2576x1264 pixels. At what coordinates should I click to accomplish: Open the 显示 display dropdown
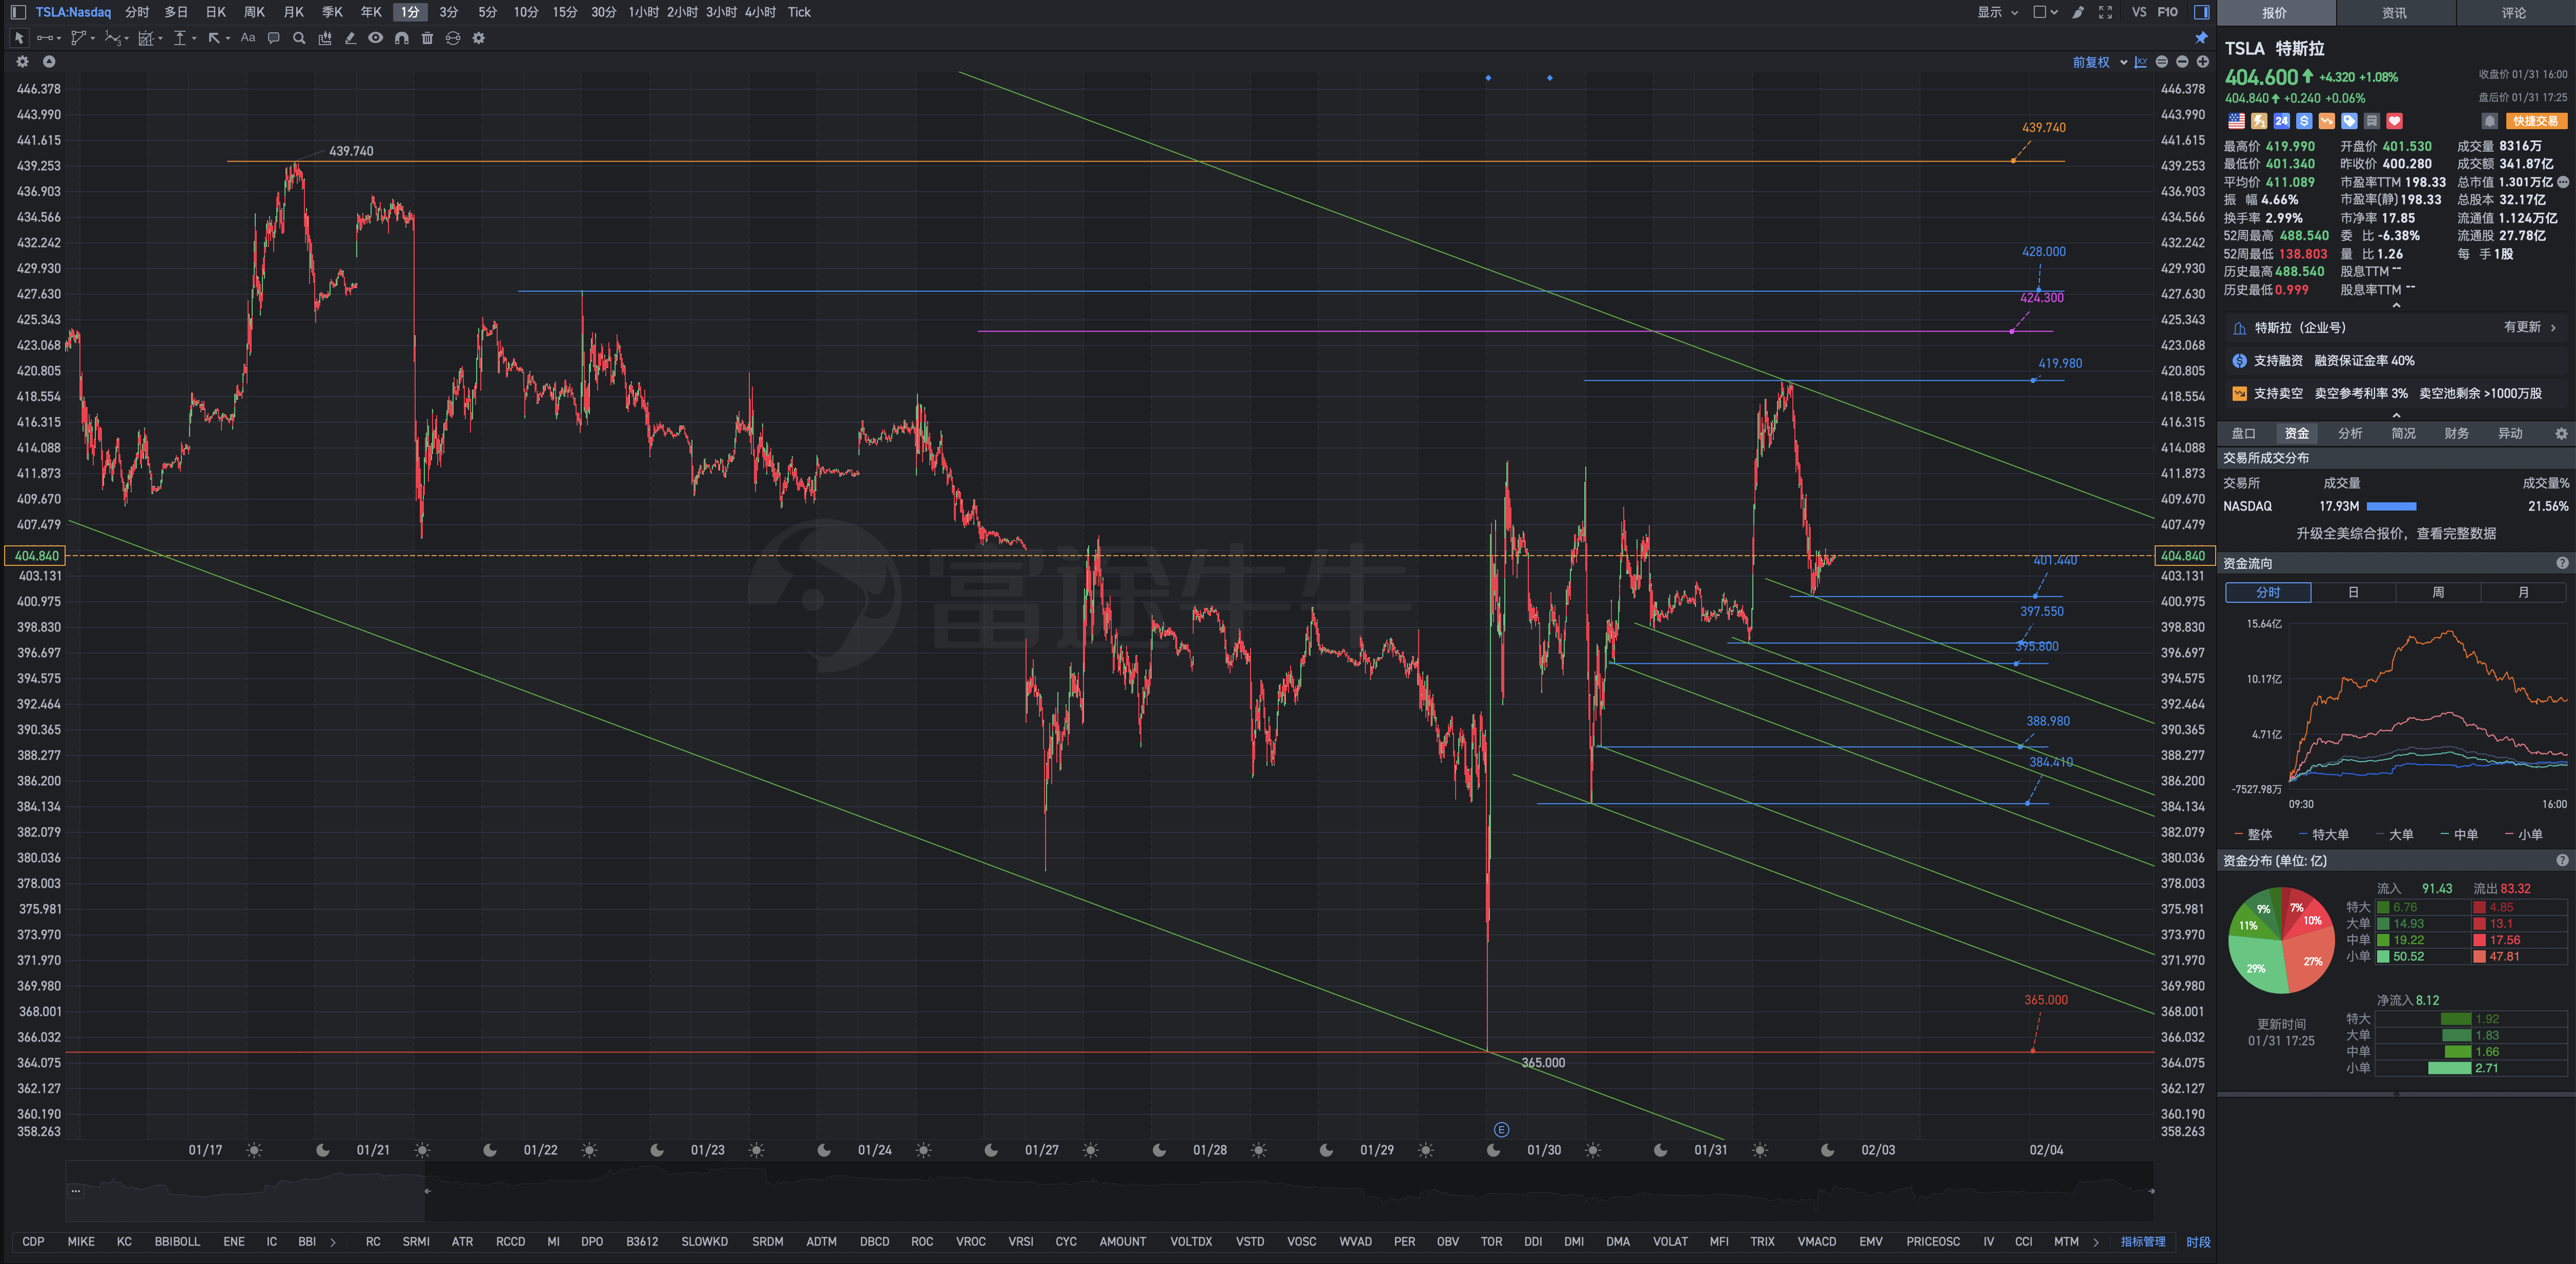pyautogui.click(x=1997, y=12)
